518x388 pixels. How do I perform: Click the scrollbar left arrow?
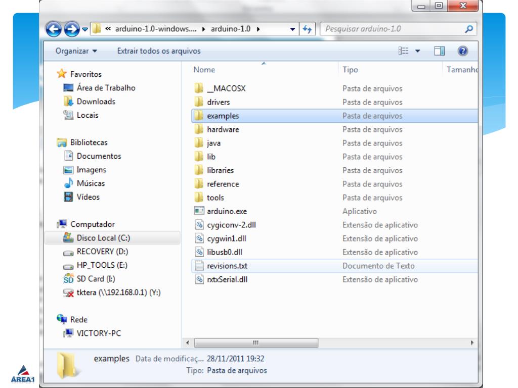(188, 343)
